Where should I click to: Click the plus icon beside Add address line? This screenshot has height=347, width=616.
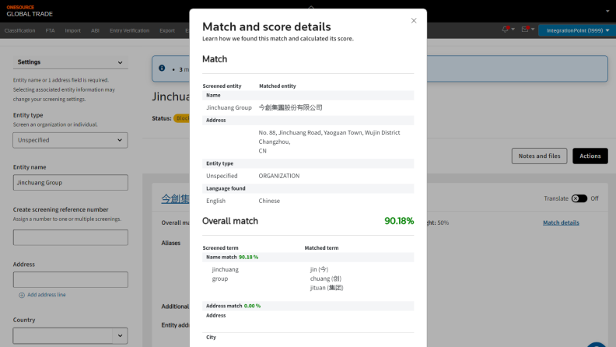[22, 295]
